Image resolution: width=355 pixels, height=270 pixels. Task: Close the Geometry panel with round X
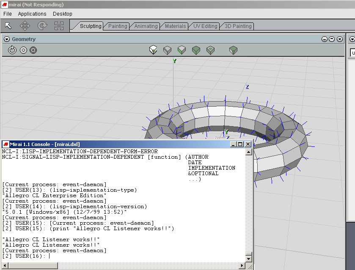(x=340, y=39)
